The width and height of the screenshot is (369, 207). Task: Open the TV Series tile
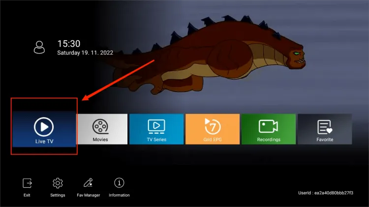click(x=156, y=129)
